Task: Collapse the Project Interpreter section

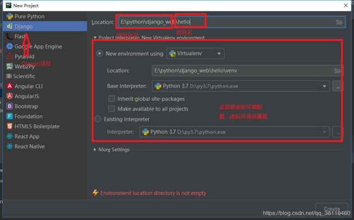Action: [x=95, y=38]
